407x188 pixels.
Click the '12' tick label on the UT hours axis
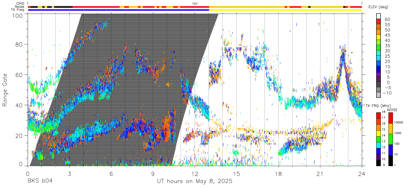tap(195, 173)
